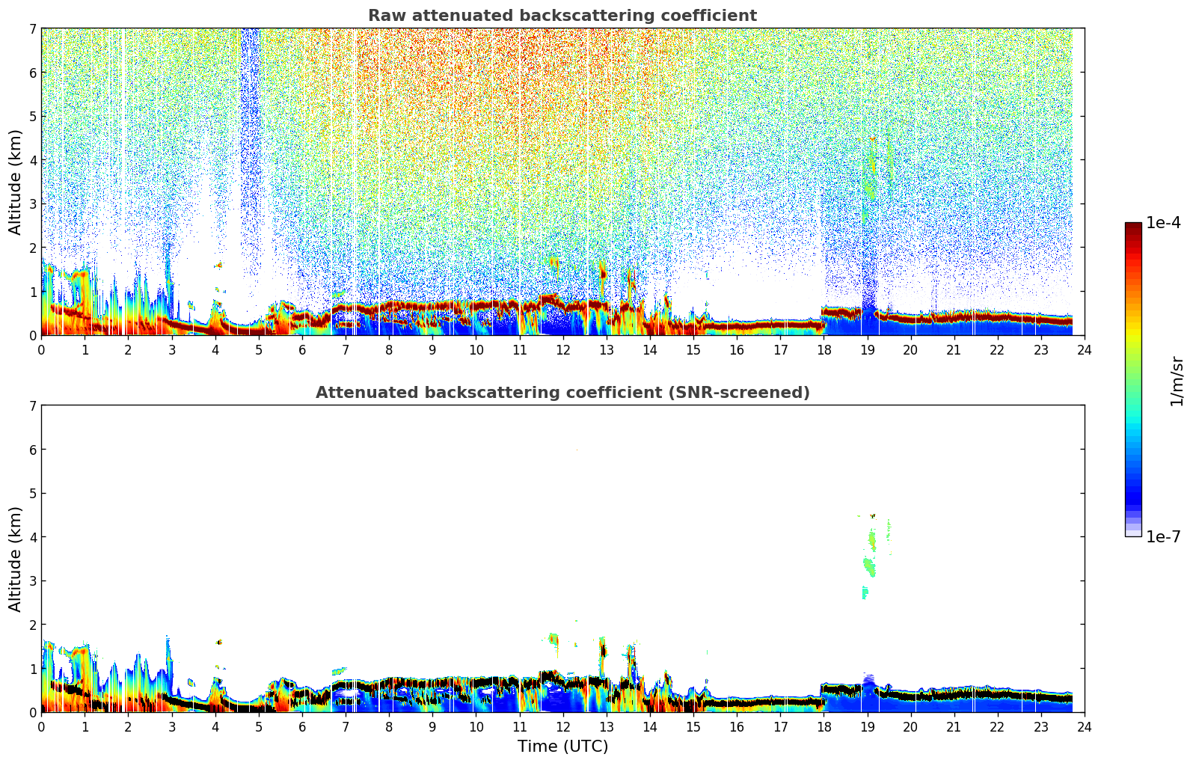Viewport: 1193px width, 763px height.
Task: Pick the dark blue section of the colorbar
Action: (x=1133, y=494)
